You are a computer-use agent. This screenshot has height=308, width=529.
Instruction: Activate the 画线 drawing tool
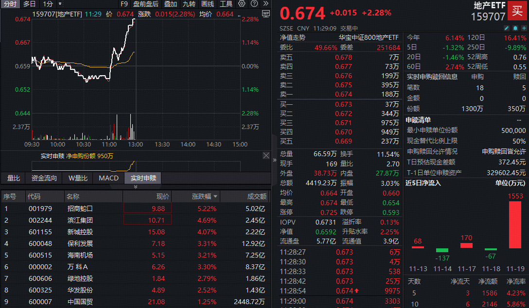(208, 4)
